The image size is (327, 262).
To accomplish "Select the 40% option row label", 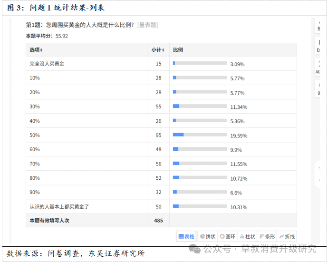I will pos(35,121).
